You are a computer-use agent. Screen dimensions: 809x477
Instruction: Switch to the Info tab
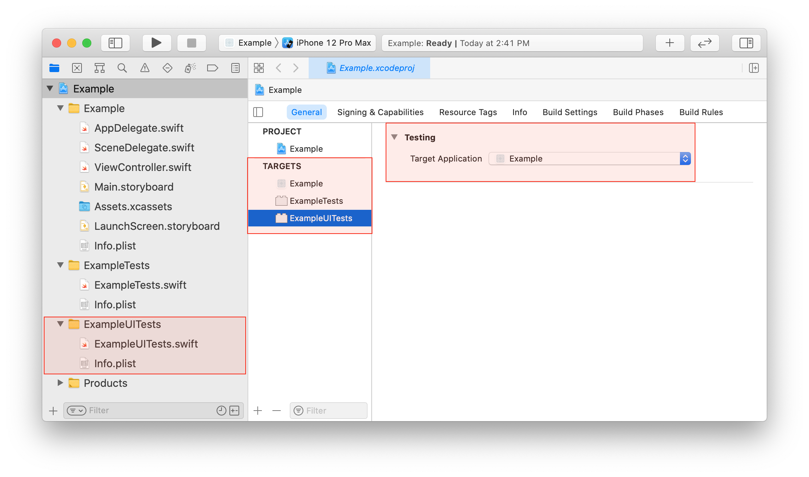click(520, 112)
